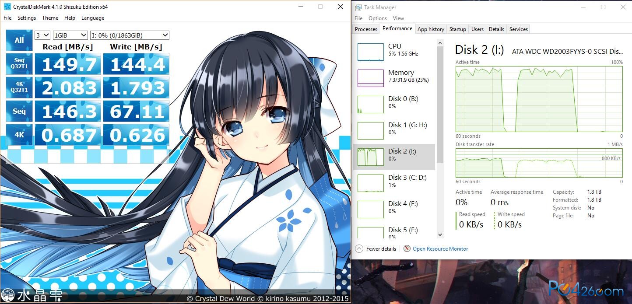Open the Services tab

click(519, 29)
